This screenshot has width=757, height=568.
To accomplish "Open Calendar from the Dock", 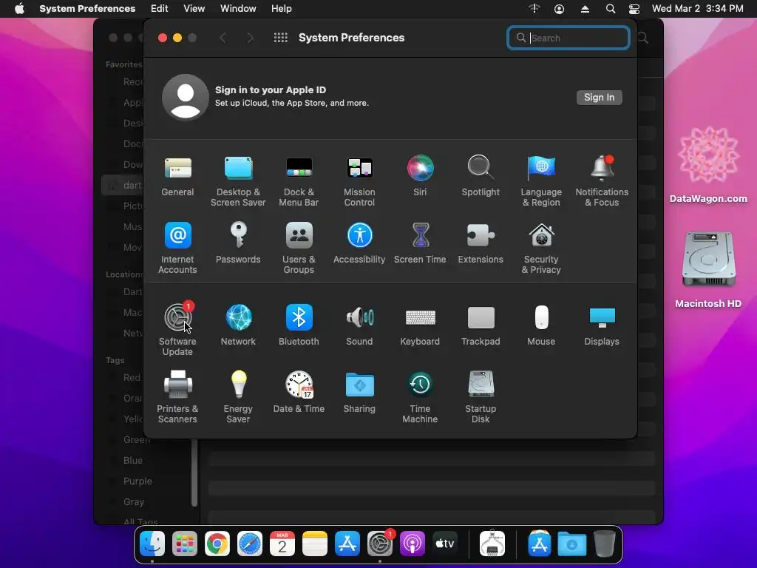I will (282, 544).
